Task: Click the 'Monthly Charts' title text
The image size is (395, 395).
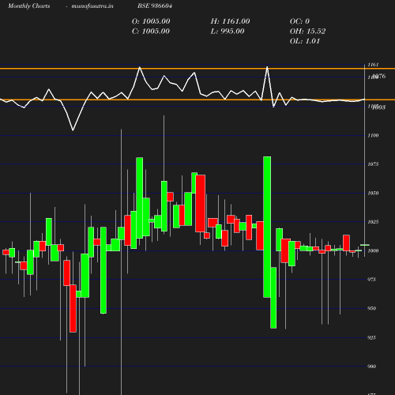Action: tap(28, 6)
